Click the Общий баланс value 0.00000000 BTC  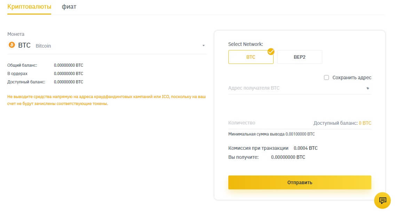click(x=69, y=65)
